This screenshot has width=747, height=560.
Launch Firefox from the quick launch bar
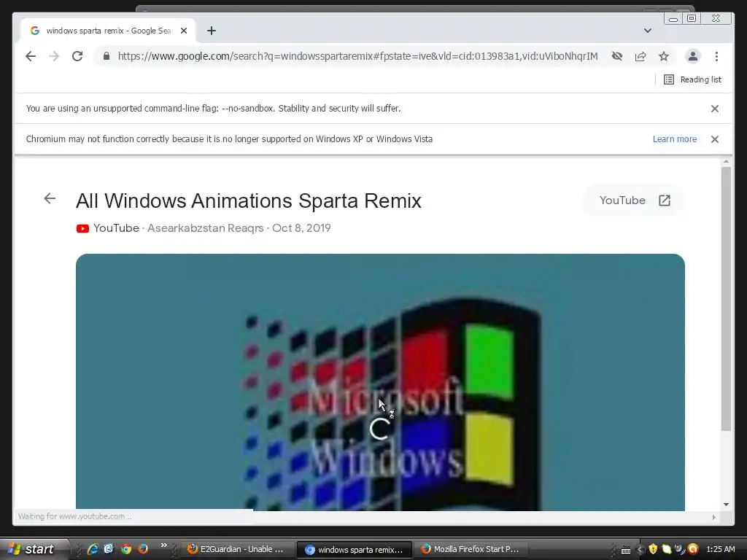(x=143, y=549)
